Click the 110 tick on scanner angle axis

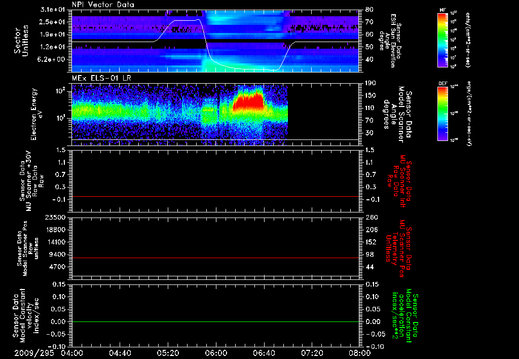coord(370,108)
